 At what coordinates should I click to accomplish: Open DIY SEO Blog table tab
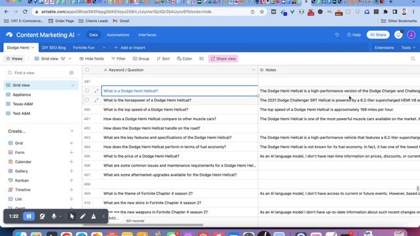[x=54, y=48]
